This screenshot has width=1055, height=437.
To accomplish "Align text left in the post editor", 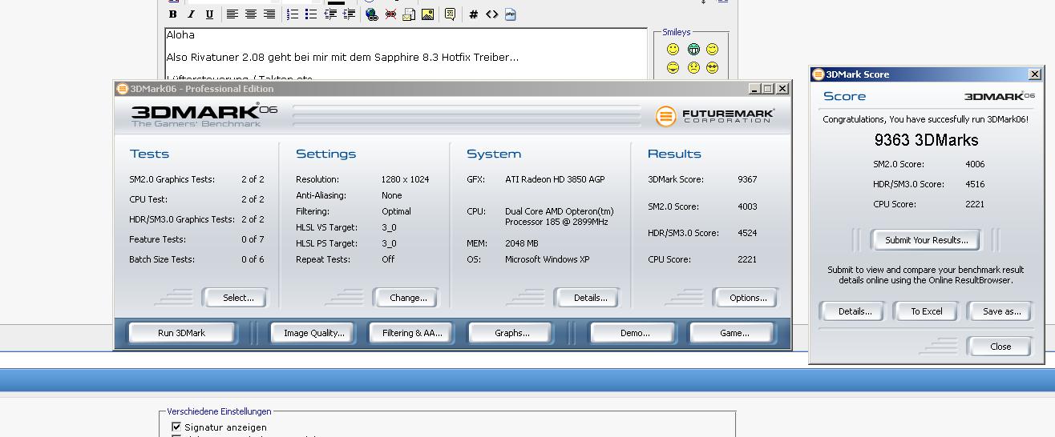I will 232,14.
